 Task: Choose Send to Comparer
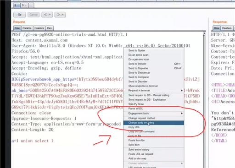click(x=154, y=77)
